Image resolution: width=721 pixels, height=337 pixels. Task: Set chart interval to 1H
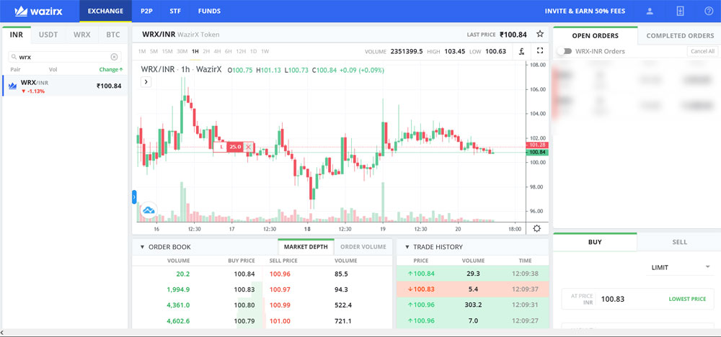pyautogui.click(x=195, y=51)
